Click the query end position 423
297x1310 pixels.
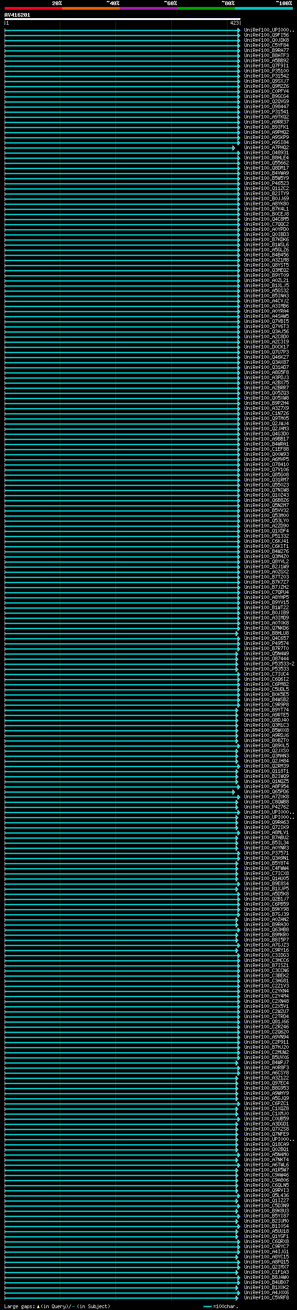click(x=234, y=23)
